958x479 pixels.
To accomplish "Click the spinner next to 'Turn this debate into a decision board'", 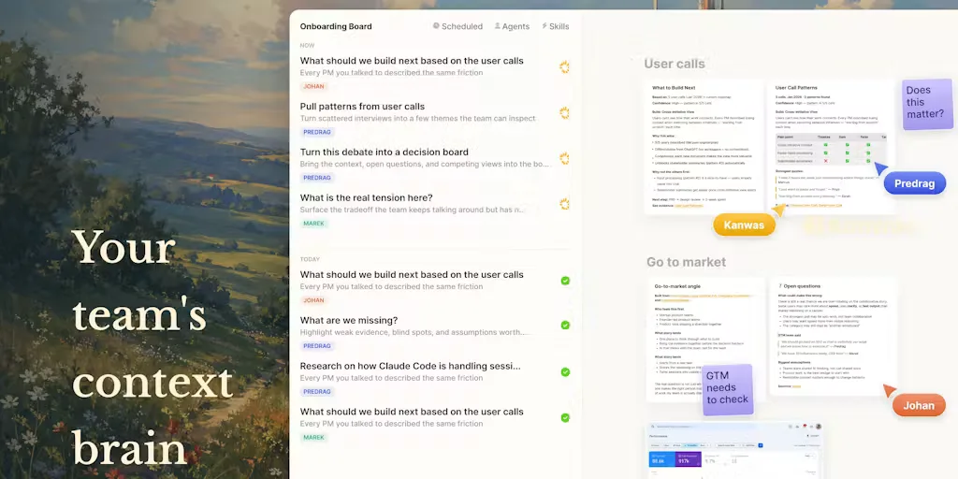I will pyautogui.click(x=564, y=159).
